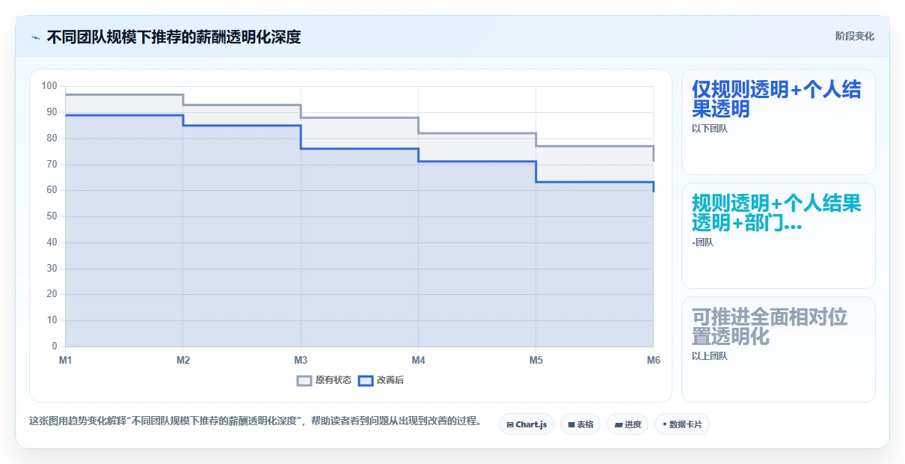This screenshot has width=905, height=464.
Task: Open the 仅规则透明+个人结果透明 card
Action: coord(779,122)
